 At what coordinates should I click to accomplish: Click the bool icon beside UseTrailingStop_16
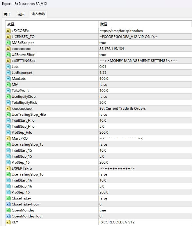pos(8,174)
